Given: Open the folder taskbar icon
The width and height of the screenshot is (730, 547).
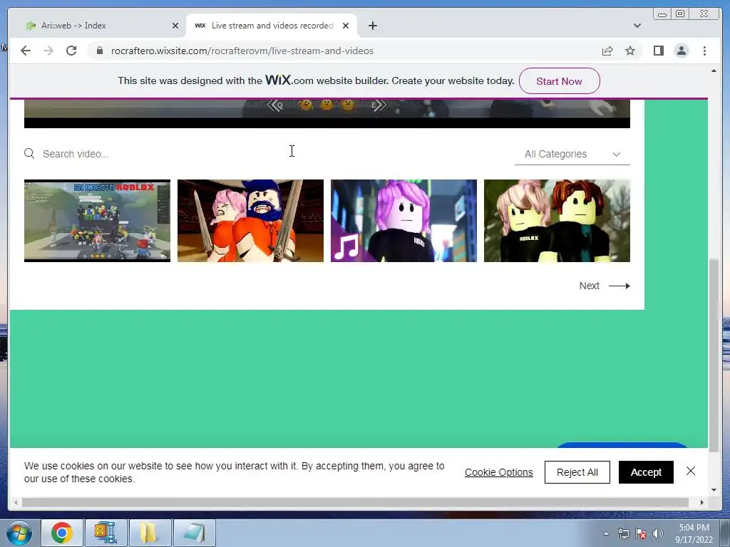Looking at the screenshot, I should click(150, 533).
